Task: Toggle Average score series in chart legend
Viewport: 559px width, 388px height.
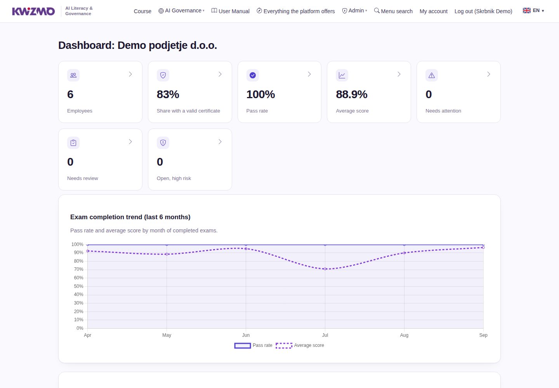Action: (300, 345)
